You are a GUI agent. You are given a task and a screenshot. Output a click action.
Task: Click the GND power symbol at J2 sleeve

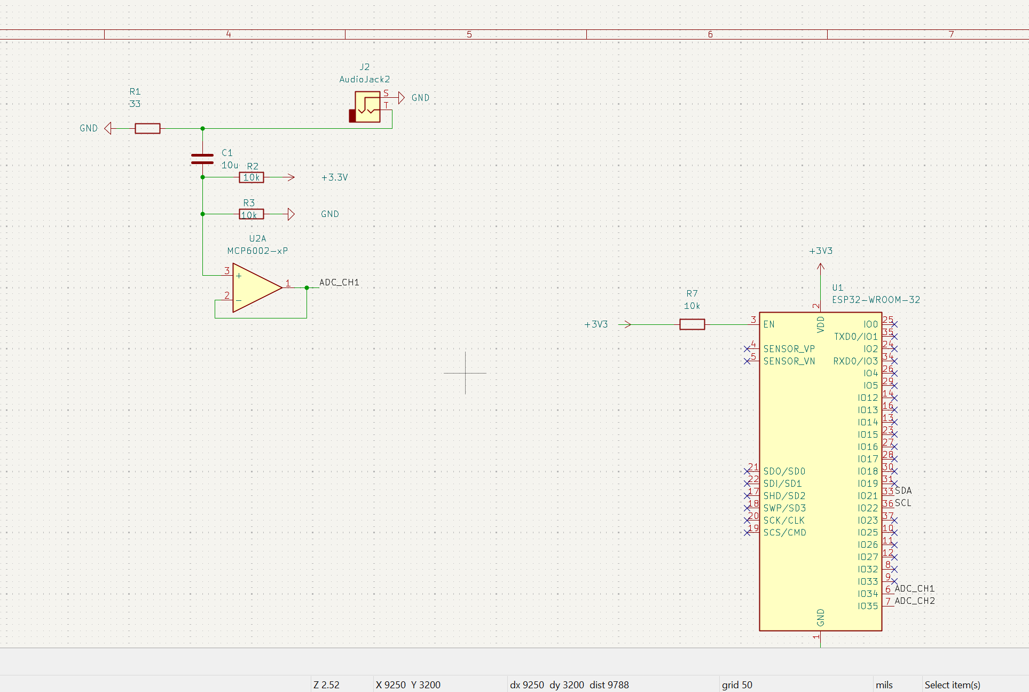[402, 98]
